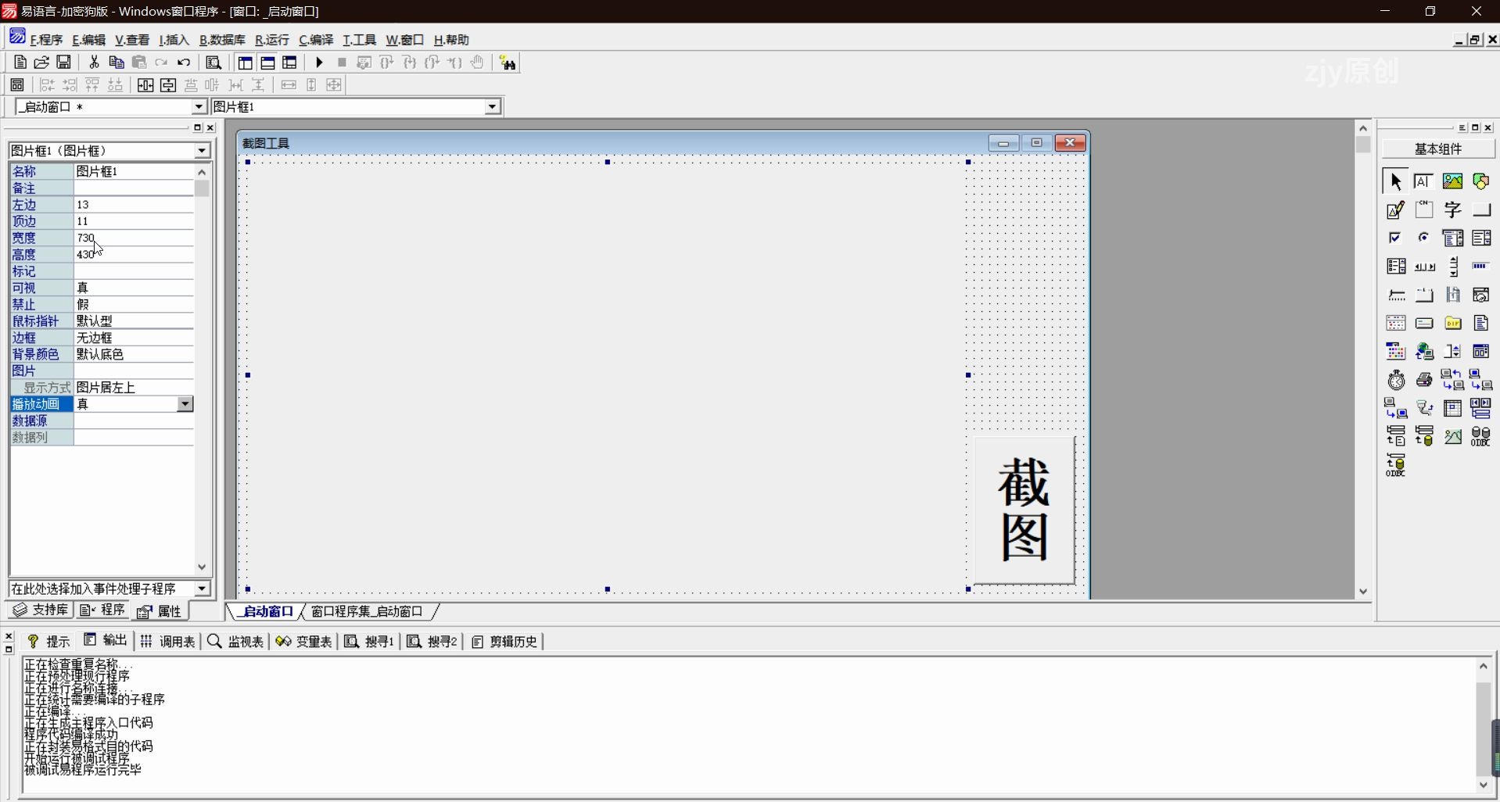Select the tab control component icon
Screen dimensions: 1500x802
click(x=1424, y=295)
